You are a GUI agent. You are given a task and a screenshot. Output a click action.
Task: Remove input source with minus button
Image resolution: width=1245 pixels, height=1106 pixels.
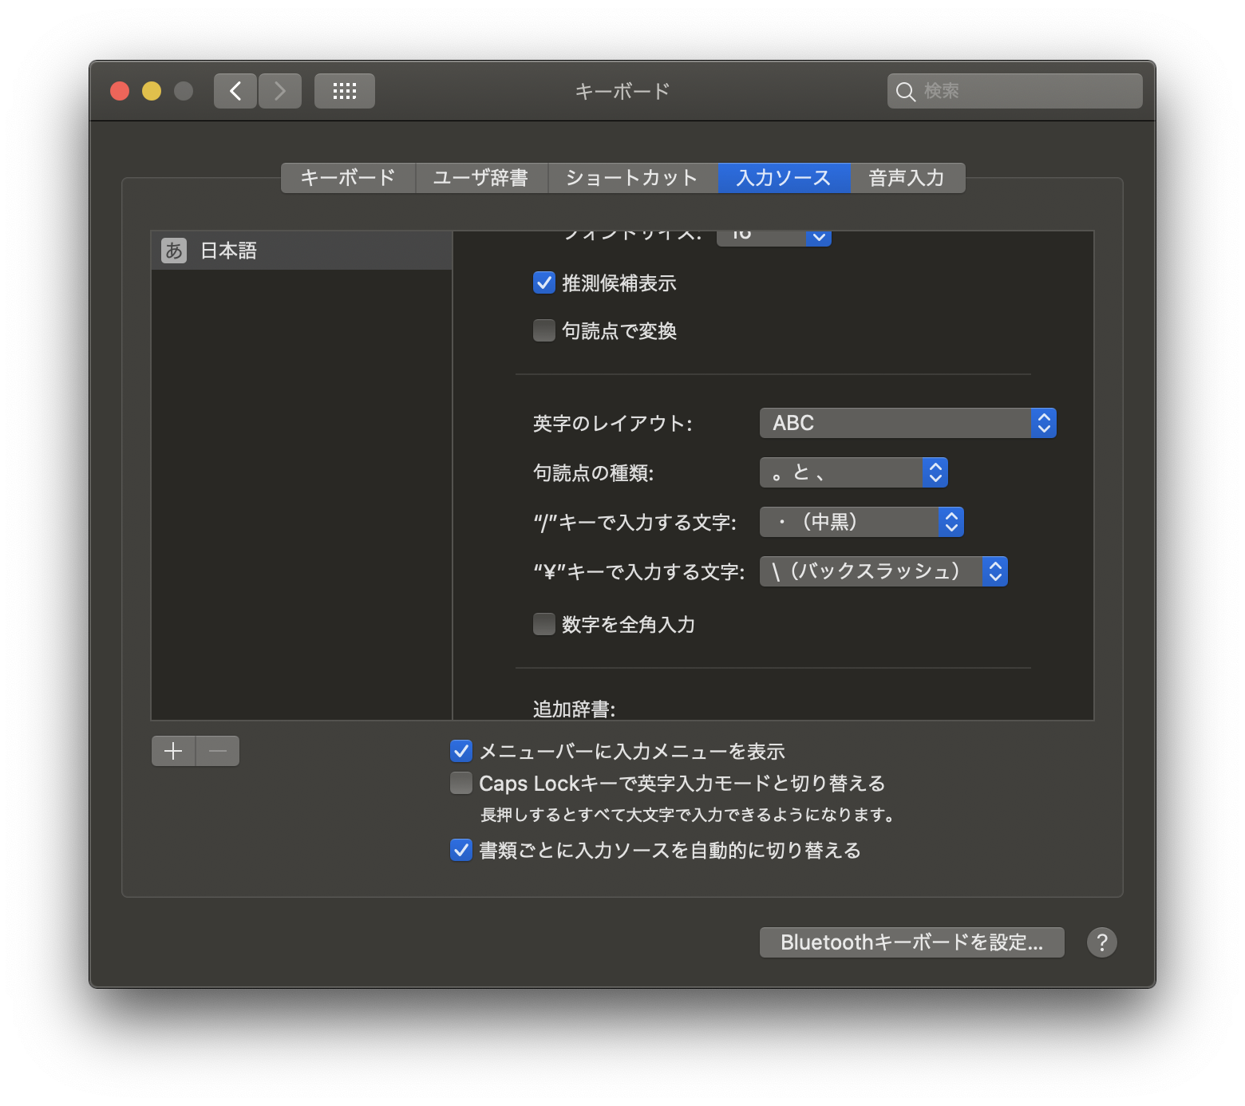pos(218,751)
